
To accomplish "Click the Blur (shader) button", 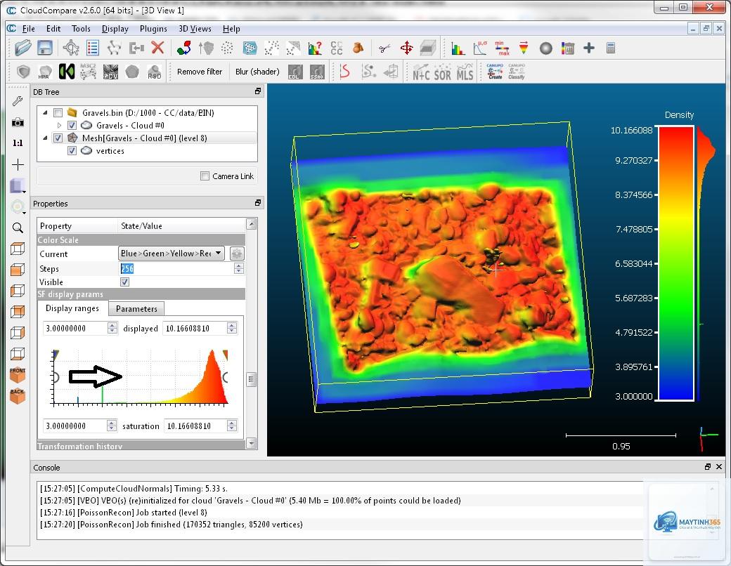I will (x=257, y=72).
